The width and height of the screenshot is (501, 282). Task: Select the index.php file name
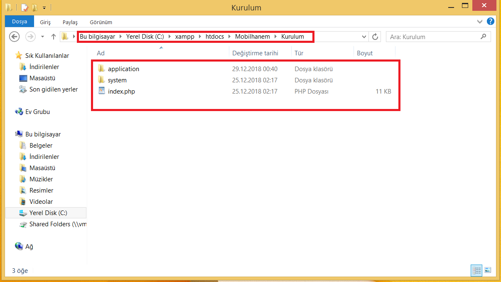121,92
